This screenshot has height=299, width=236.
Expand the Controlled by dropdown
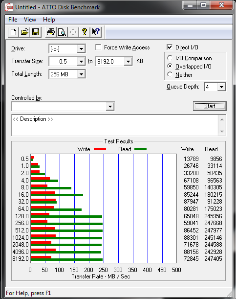[110, 106]
